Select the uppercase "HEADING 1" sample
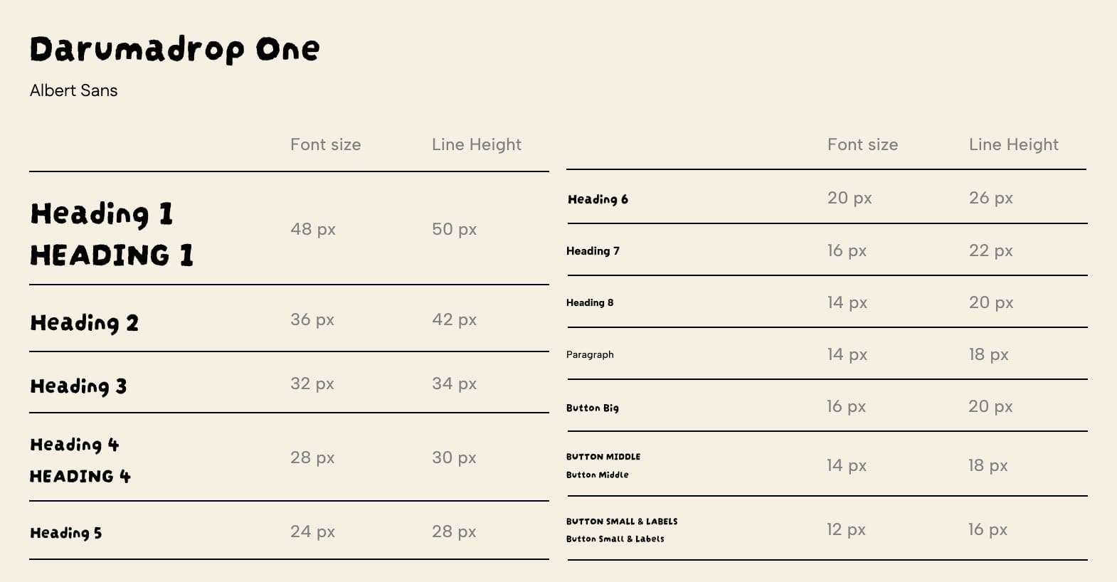Viewport: 1117px width, 582px height. (x=112, y=255)
